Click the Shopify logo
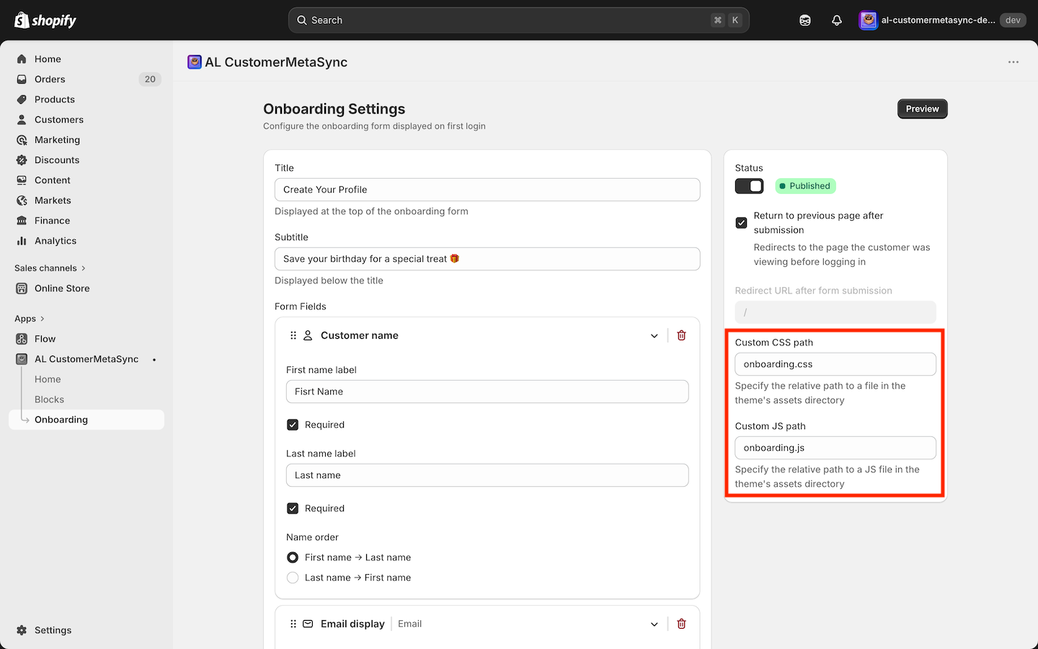The width and height of the screenshot is (1038, 649). tap(45, 20)
